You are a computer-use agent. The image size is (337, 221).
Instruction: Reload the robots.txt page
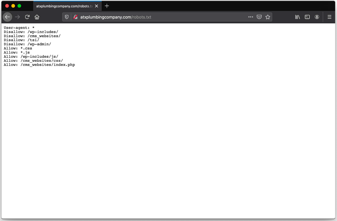27,17
